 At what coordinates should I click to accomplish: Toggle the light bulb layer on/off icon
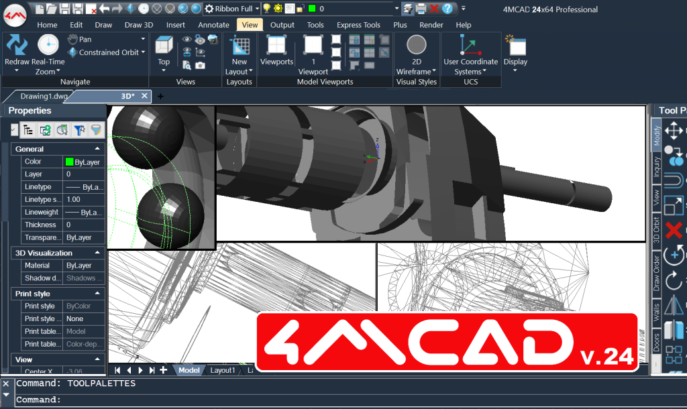(x=266, y=9)
